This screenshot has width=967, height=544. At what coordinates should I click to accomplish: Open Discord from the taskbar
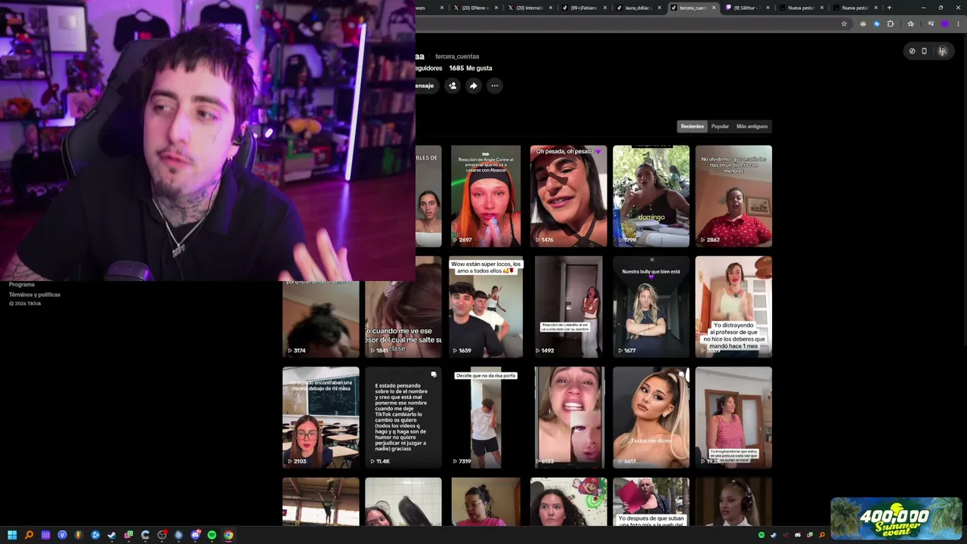coord(195,535)
